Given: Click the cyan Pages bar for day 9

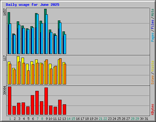Looking at the screenshot, I should [47, 34].
